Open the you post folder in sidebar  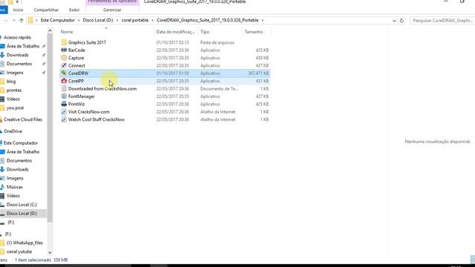pyautogui.click(x=15, y=108)
